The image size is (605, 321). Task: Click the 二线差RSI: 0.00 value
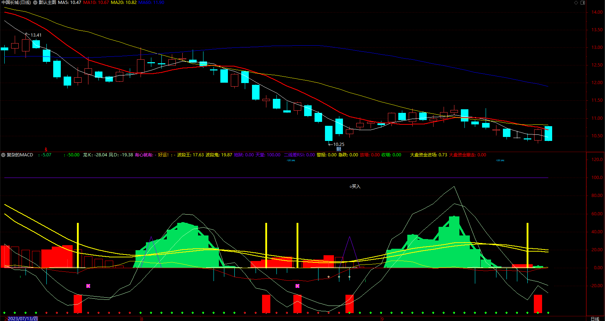tap(299, 155)
